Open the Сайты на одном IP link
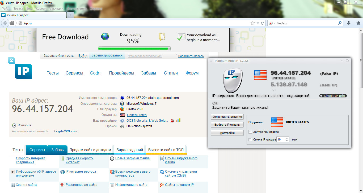This screenshot has height=193, width=363. pos(179,185)
